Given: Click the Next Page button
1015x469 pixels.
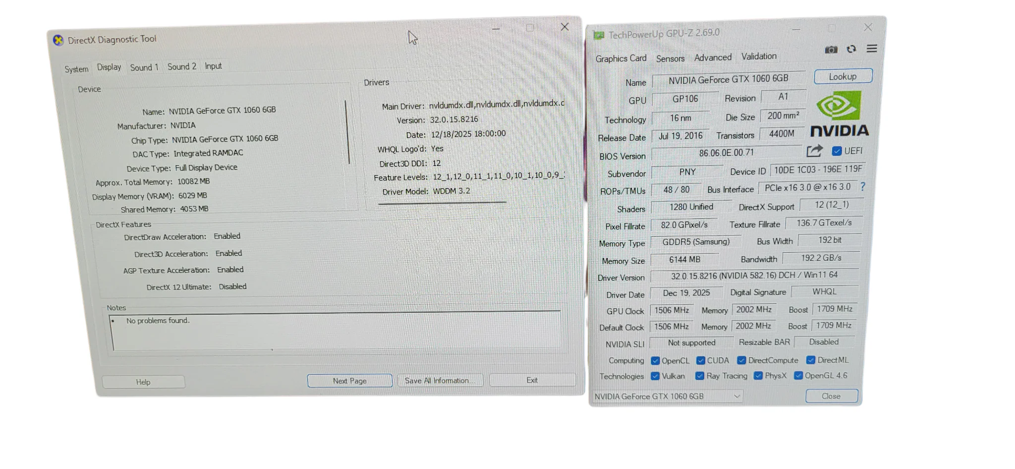Looking at the screenshot, I should (x=350, y=381).
